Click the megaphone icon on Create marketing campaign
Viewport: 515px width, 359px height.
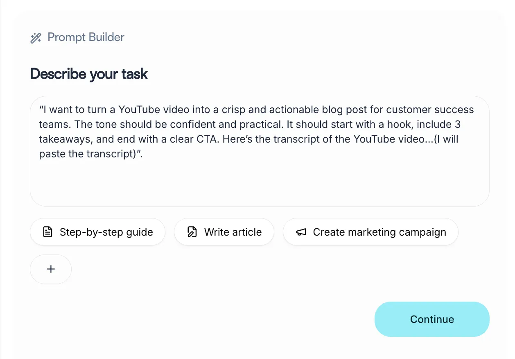pyautogui.click(x=301, y=232)
